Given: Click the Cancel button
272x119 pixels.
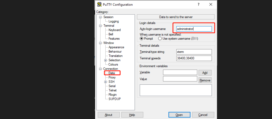Looking at the screenshot, I should 203,115.
